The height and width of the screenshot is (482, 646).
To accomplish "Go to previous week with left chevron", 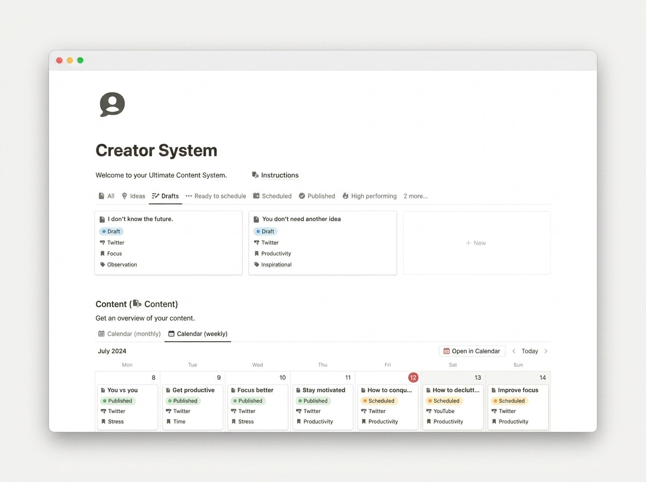I will click(x=514, y=351).
